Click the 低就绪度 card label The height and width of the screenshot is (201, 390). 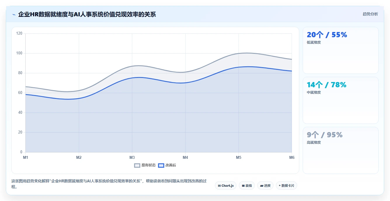314,42
